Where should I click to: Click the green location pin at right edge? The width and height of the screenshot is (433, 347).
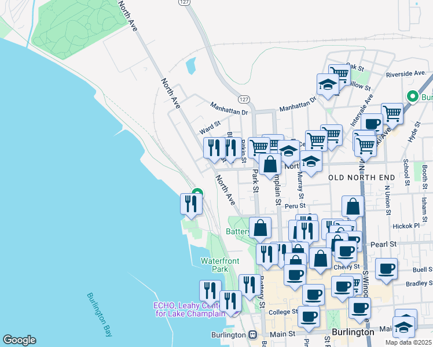[x=413, y=97]
